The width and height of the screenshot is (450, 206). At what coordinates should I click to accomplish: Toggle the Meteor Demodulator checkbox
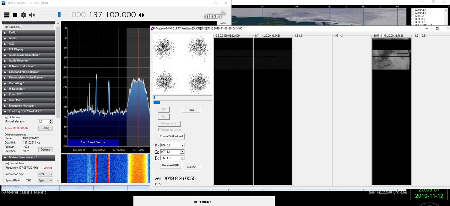(x=7, y=163)
